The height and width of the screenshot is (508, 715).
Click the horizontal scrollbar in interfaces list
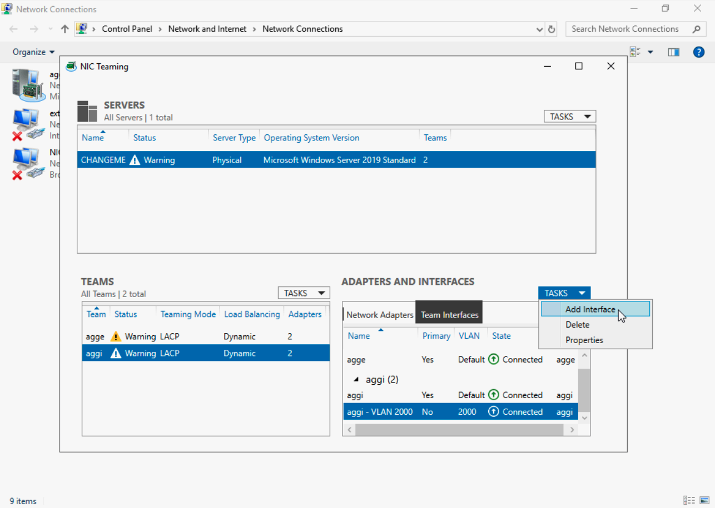click(459, 430)
